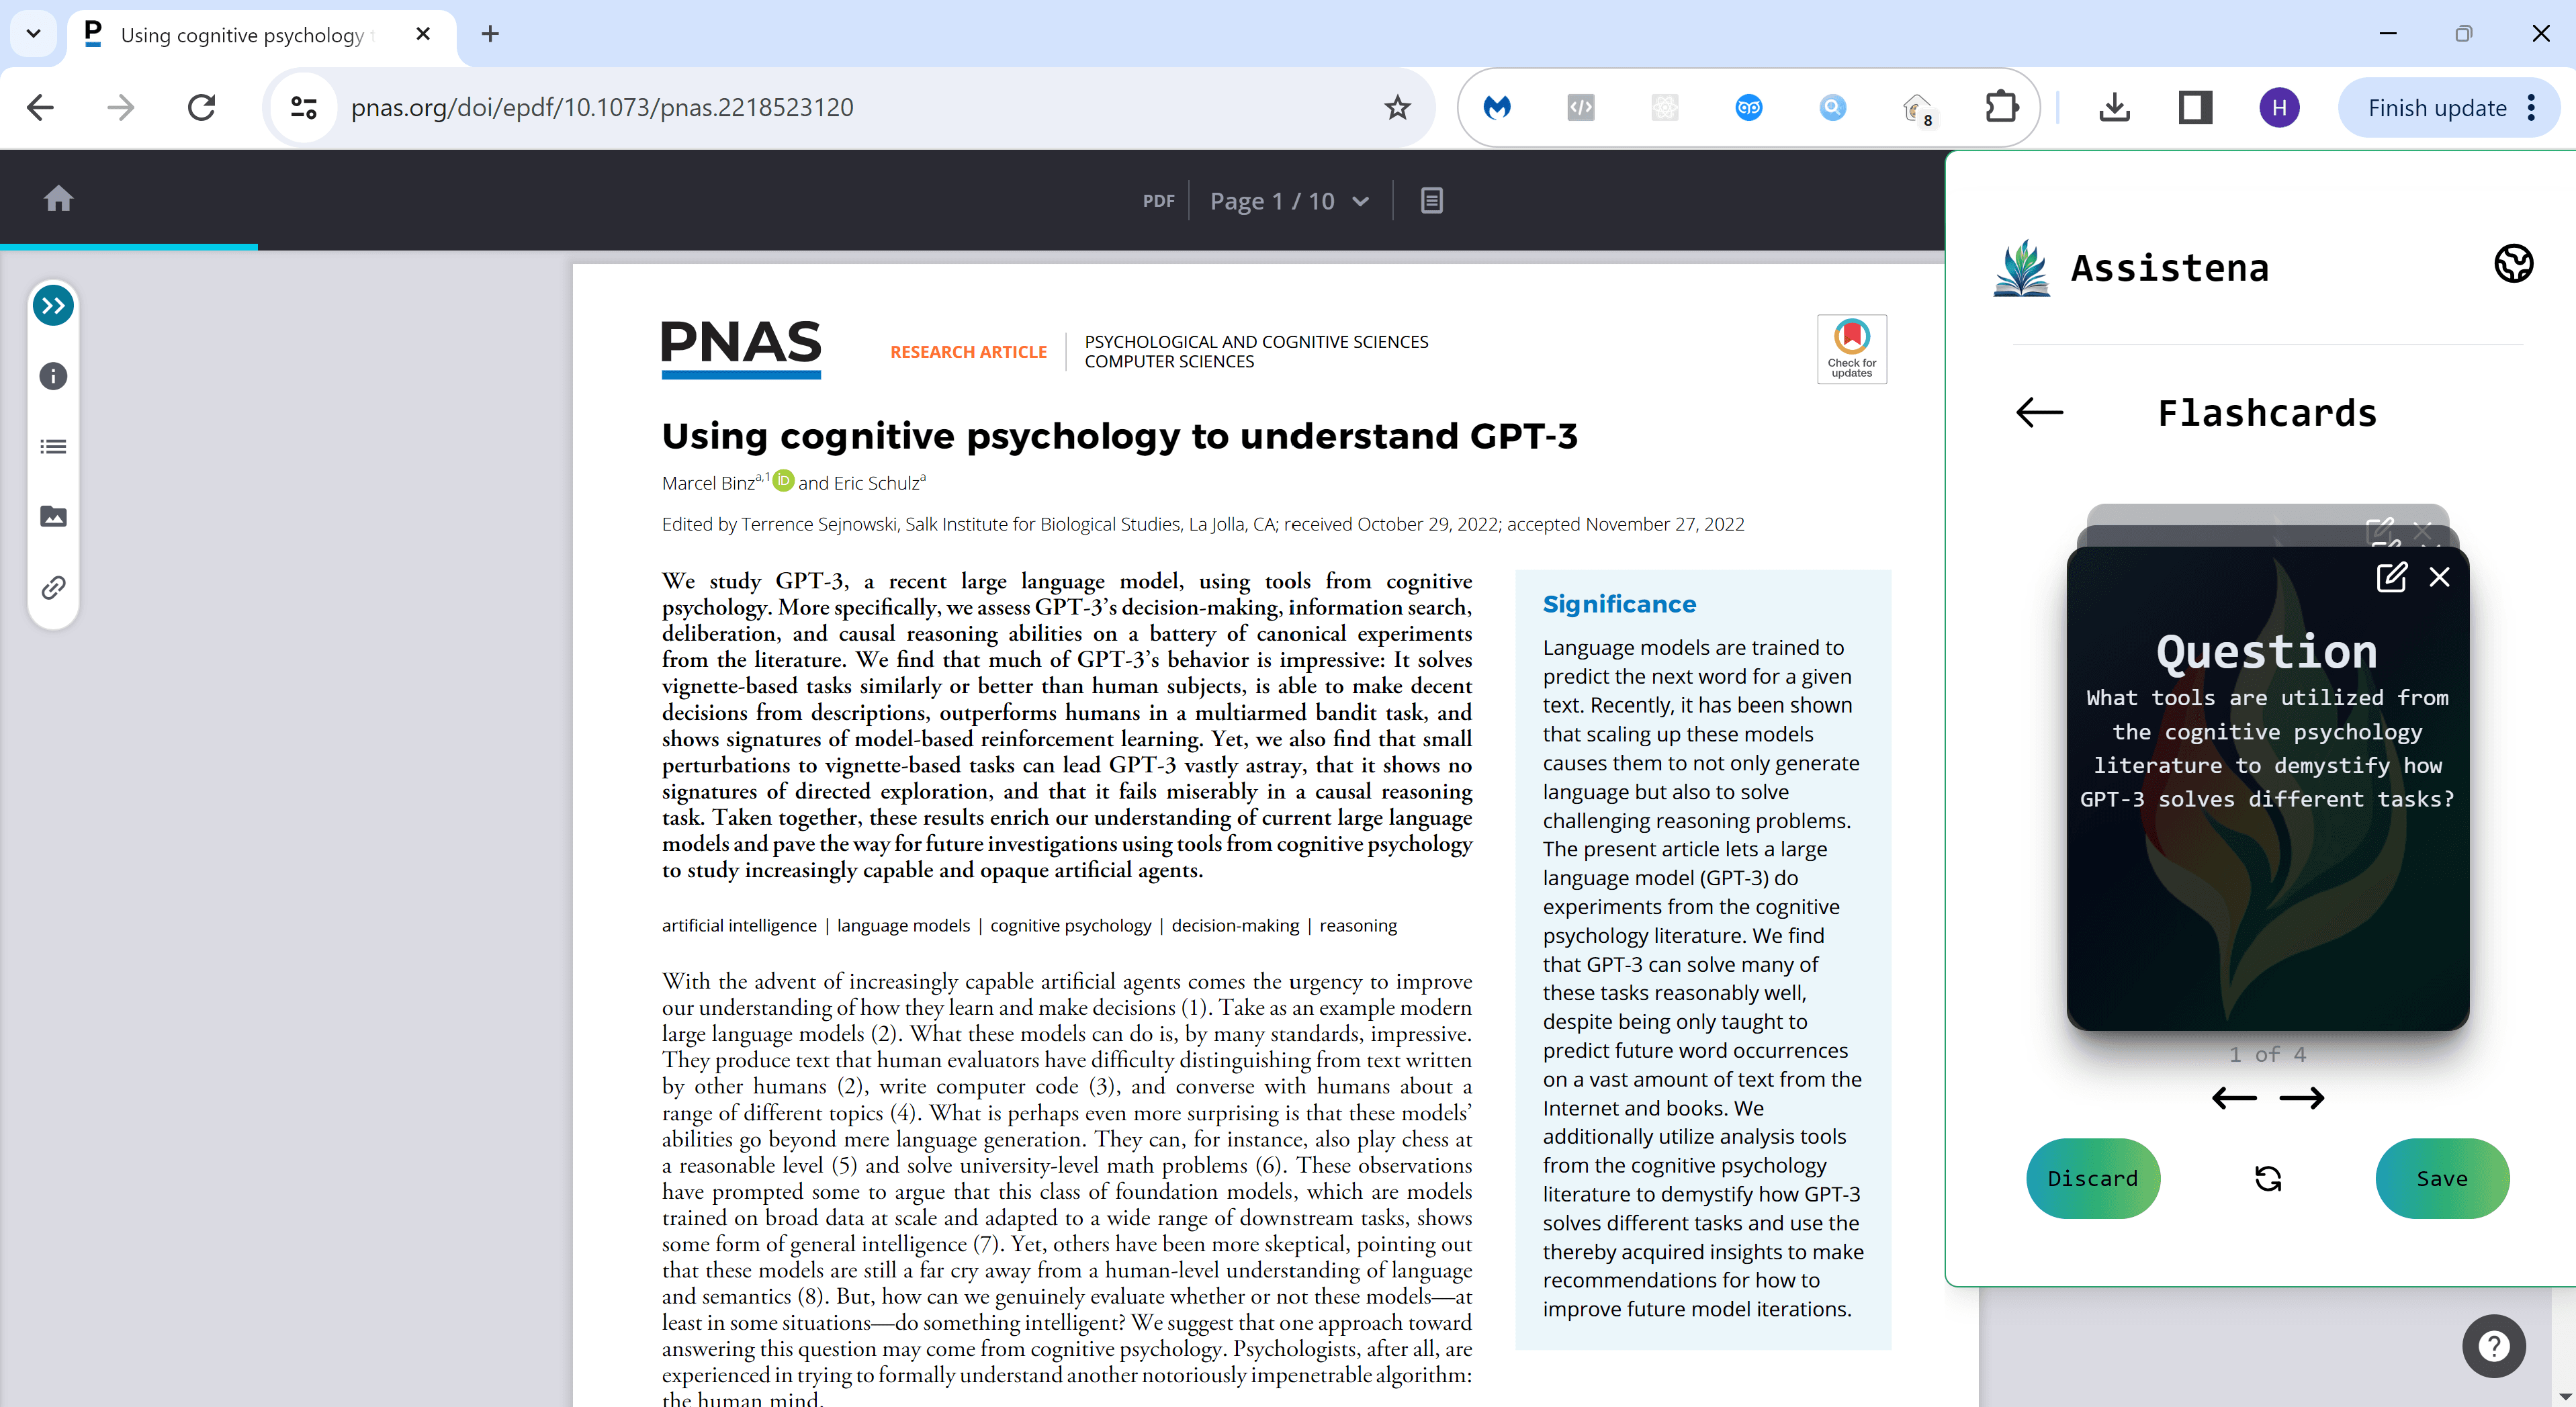Open the tab search dropdown arrow
The height and width of the screenshot is (1407, 2576).
click(33, 34)
